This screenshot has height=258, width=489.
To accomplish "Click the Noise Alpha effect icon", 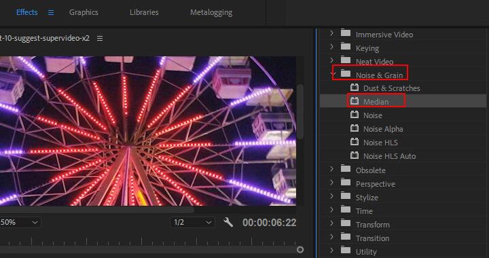I will click(354, 128).
